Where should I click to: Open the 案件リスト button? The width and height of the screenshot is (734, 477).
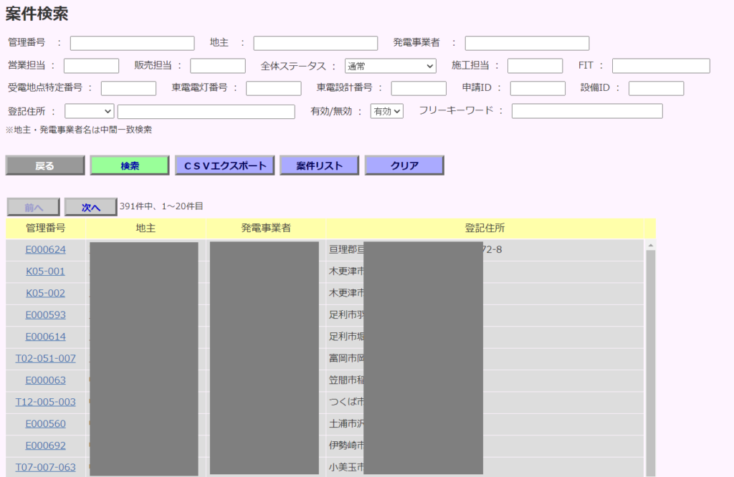[x=319, y=165]
